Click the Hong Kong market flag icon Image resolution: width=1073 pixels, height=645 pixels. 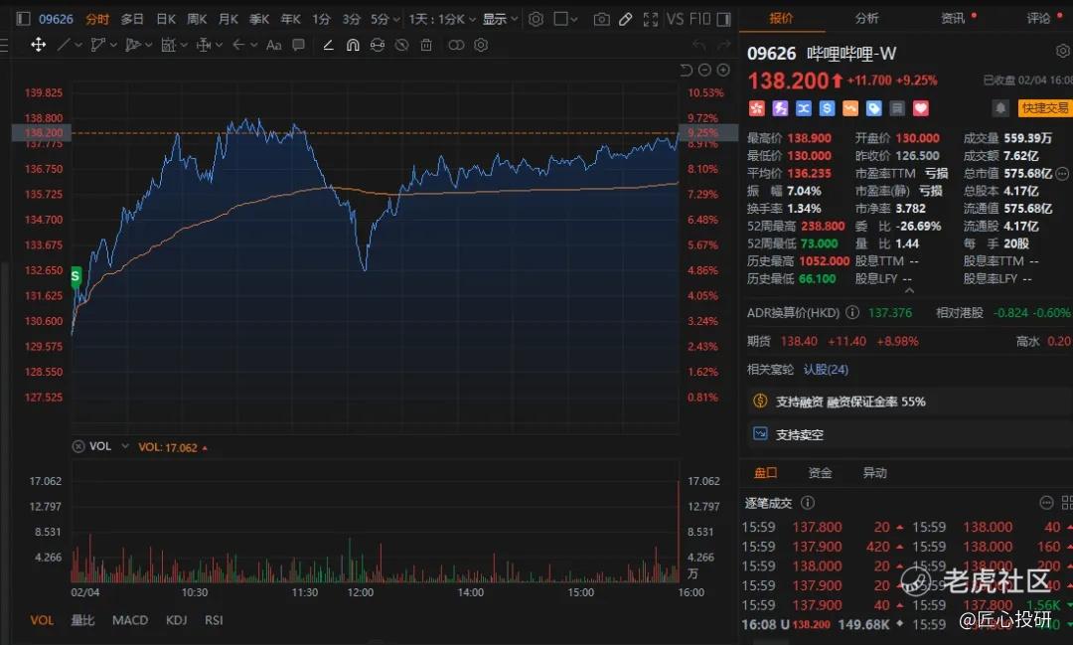756,108
